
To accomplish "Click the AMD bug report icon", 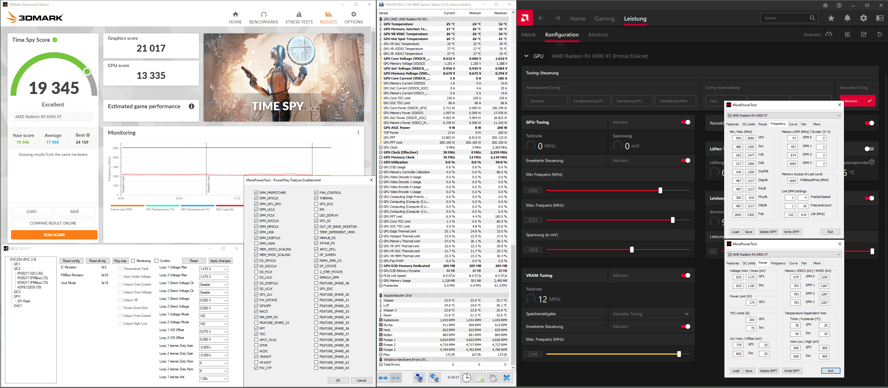I will click(825, 5).
